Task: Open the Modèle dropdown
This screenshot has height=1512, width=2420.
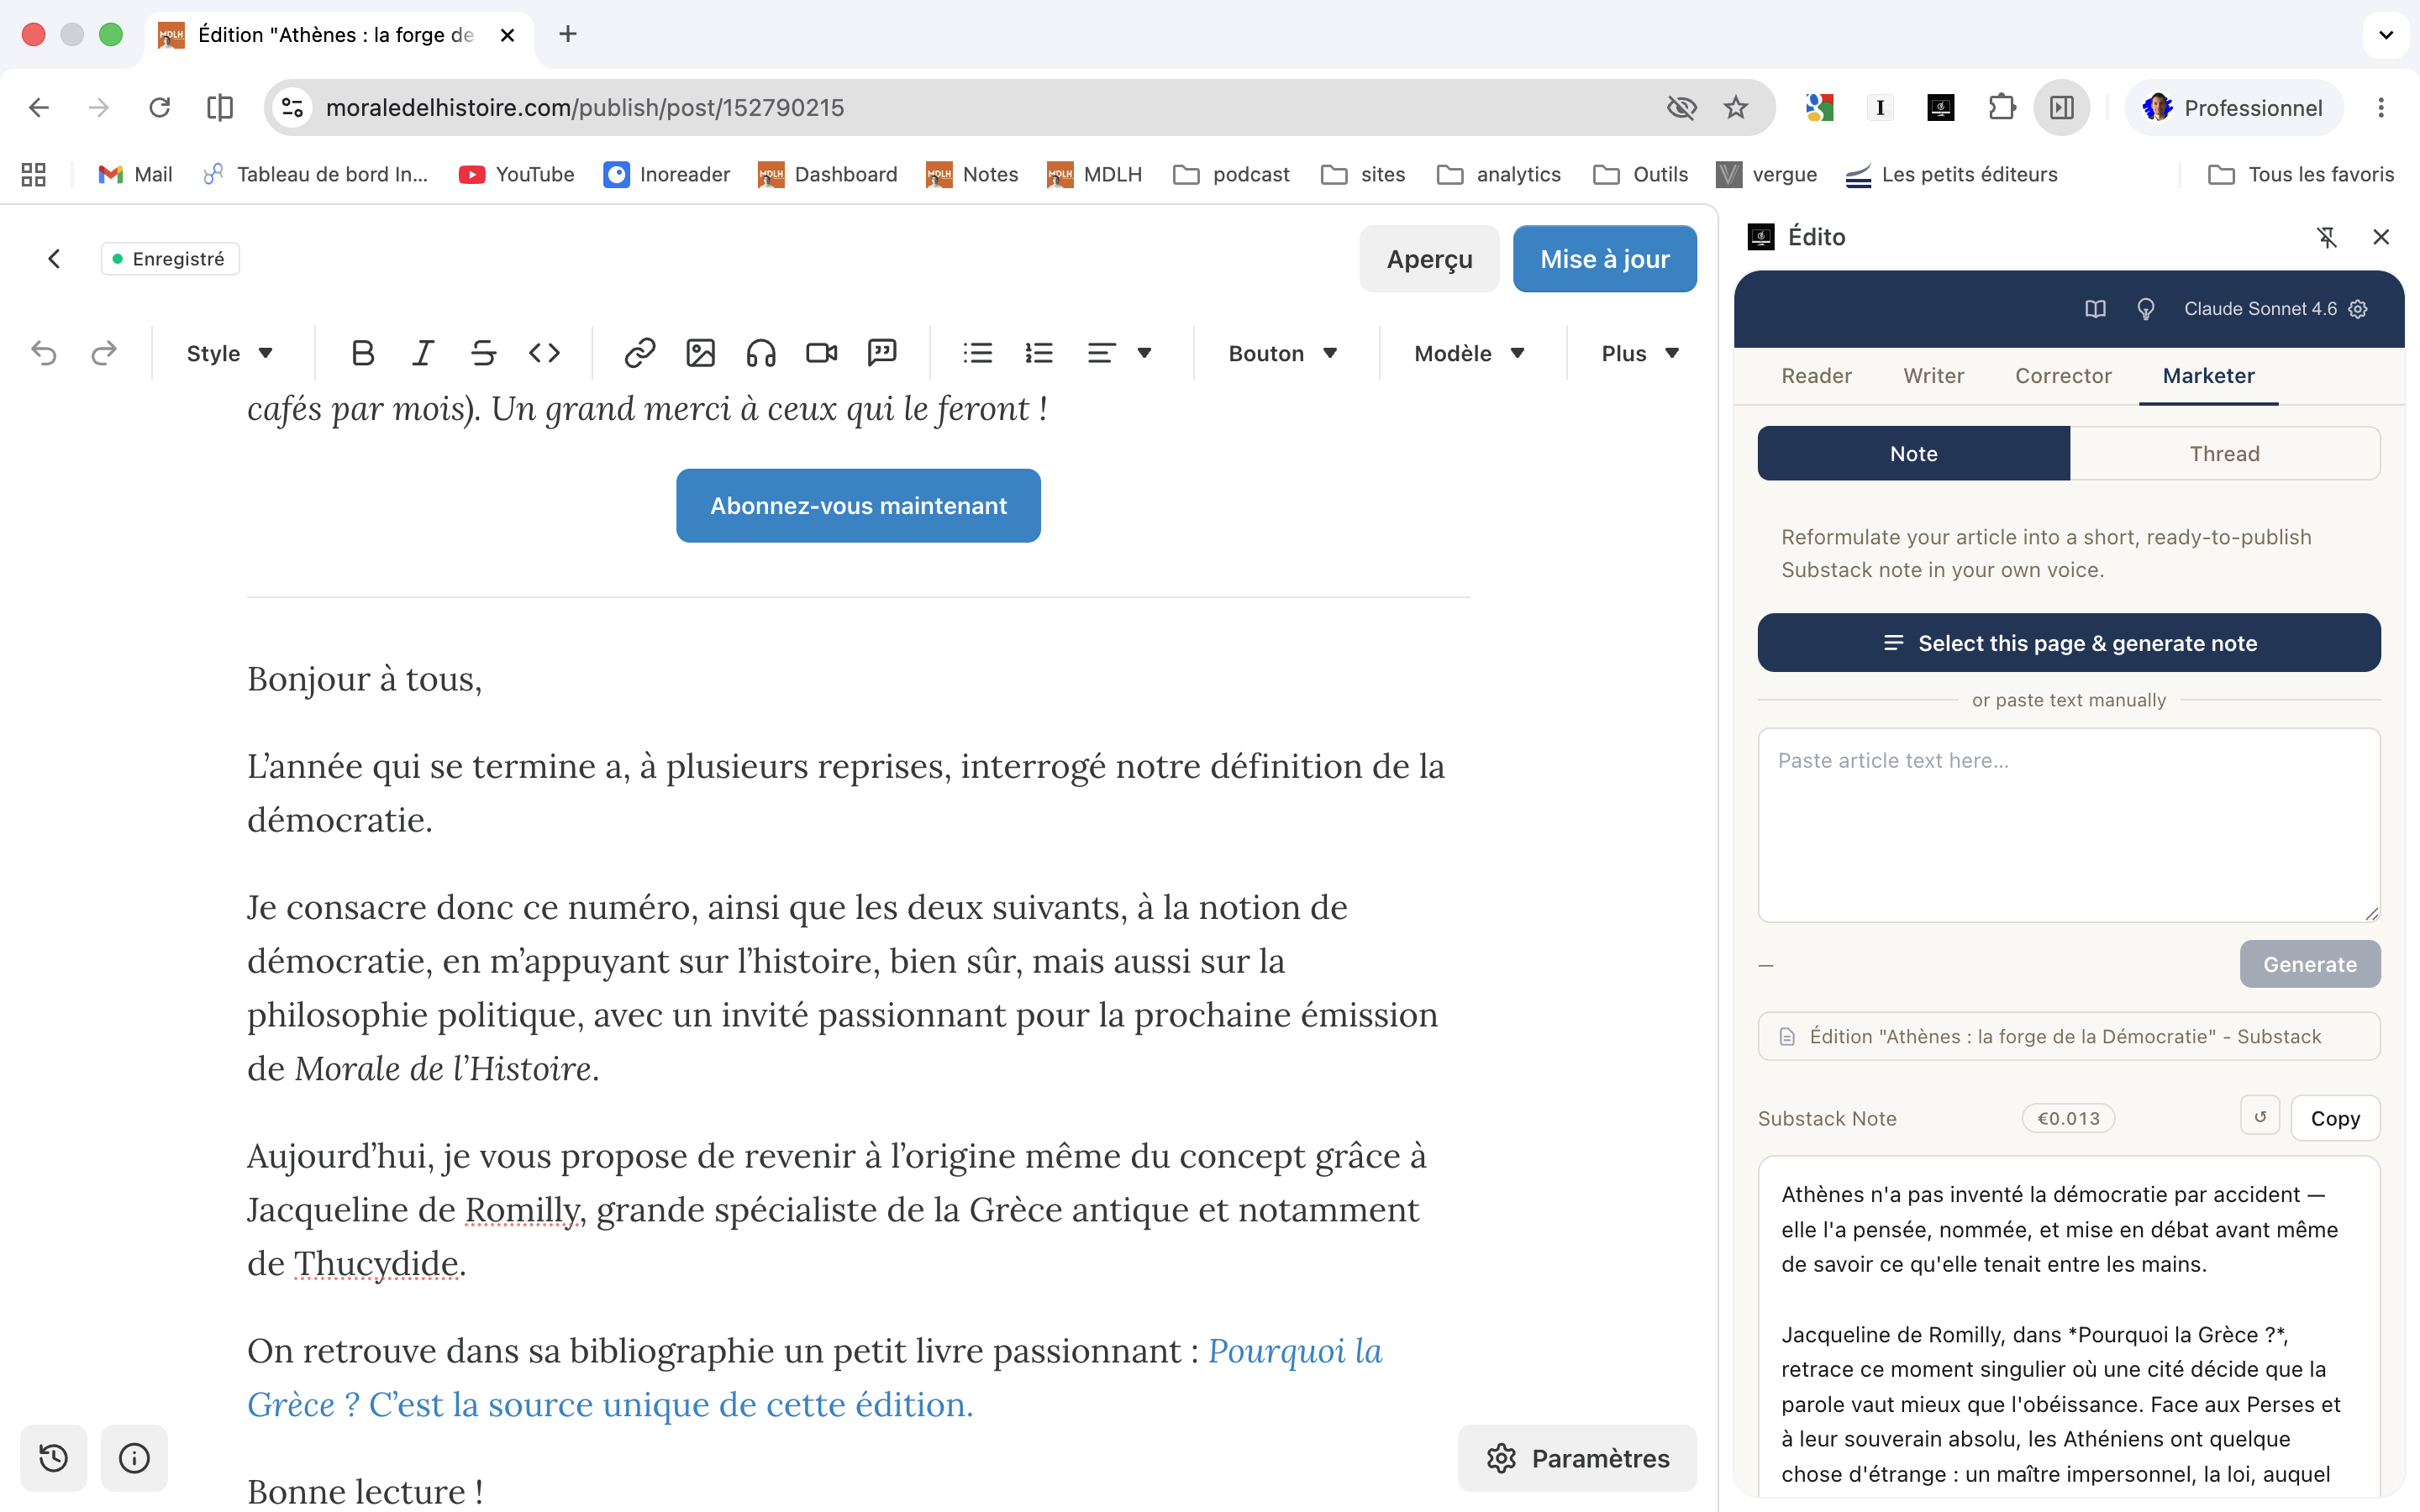Action: tap(1469, 353)
